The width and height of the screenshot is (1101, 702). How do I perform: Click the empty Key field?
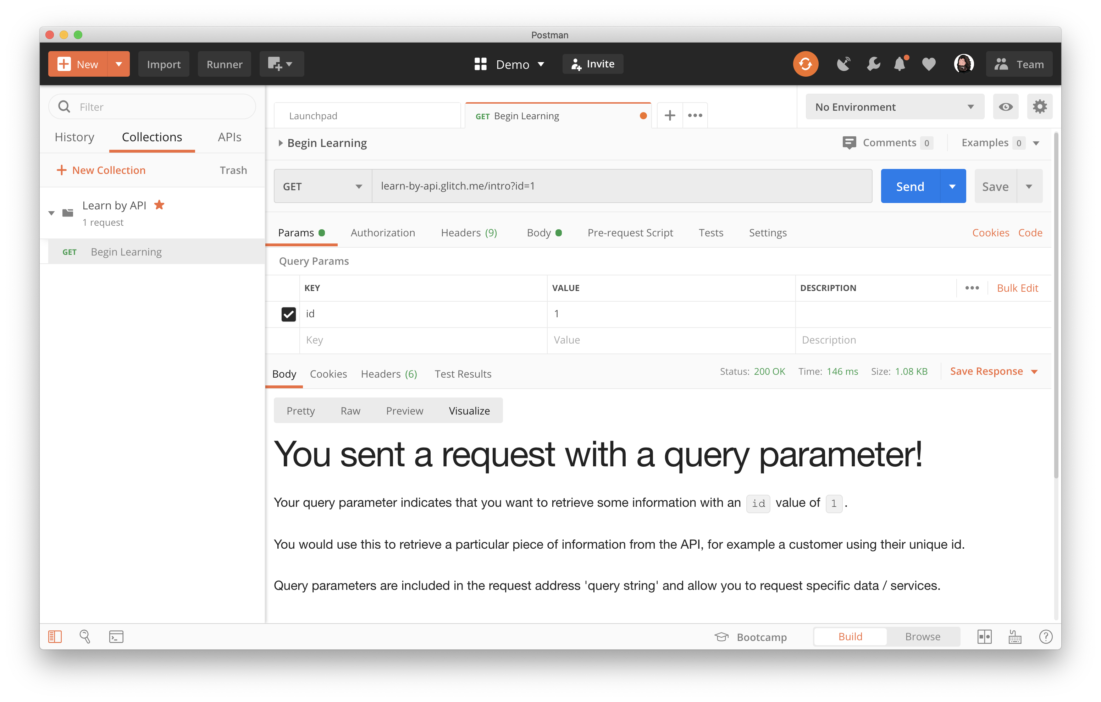click(423, 340)
